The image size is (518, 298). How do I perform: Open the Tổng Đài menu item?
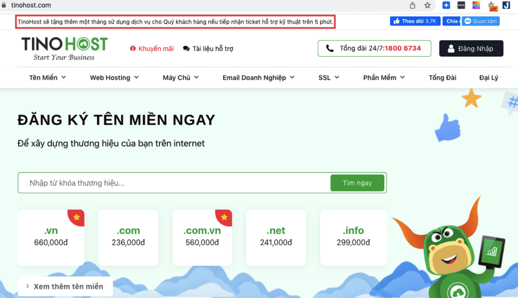442,78
